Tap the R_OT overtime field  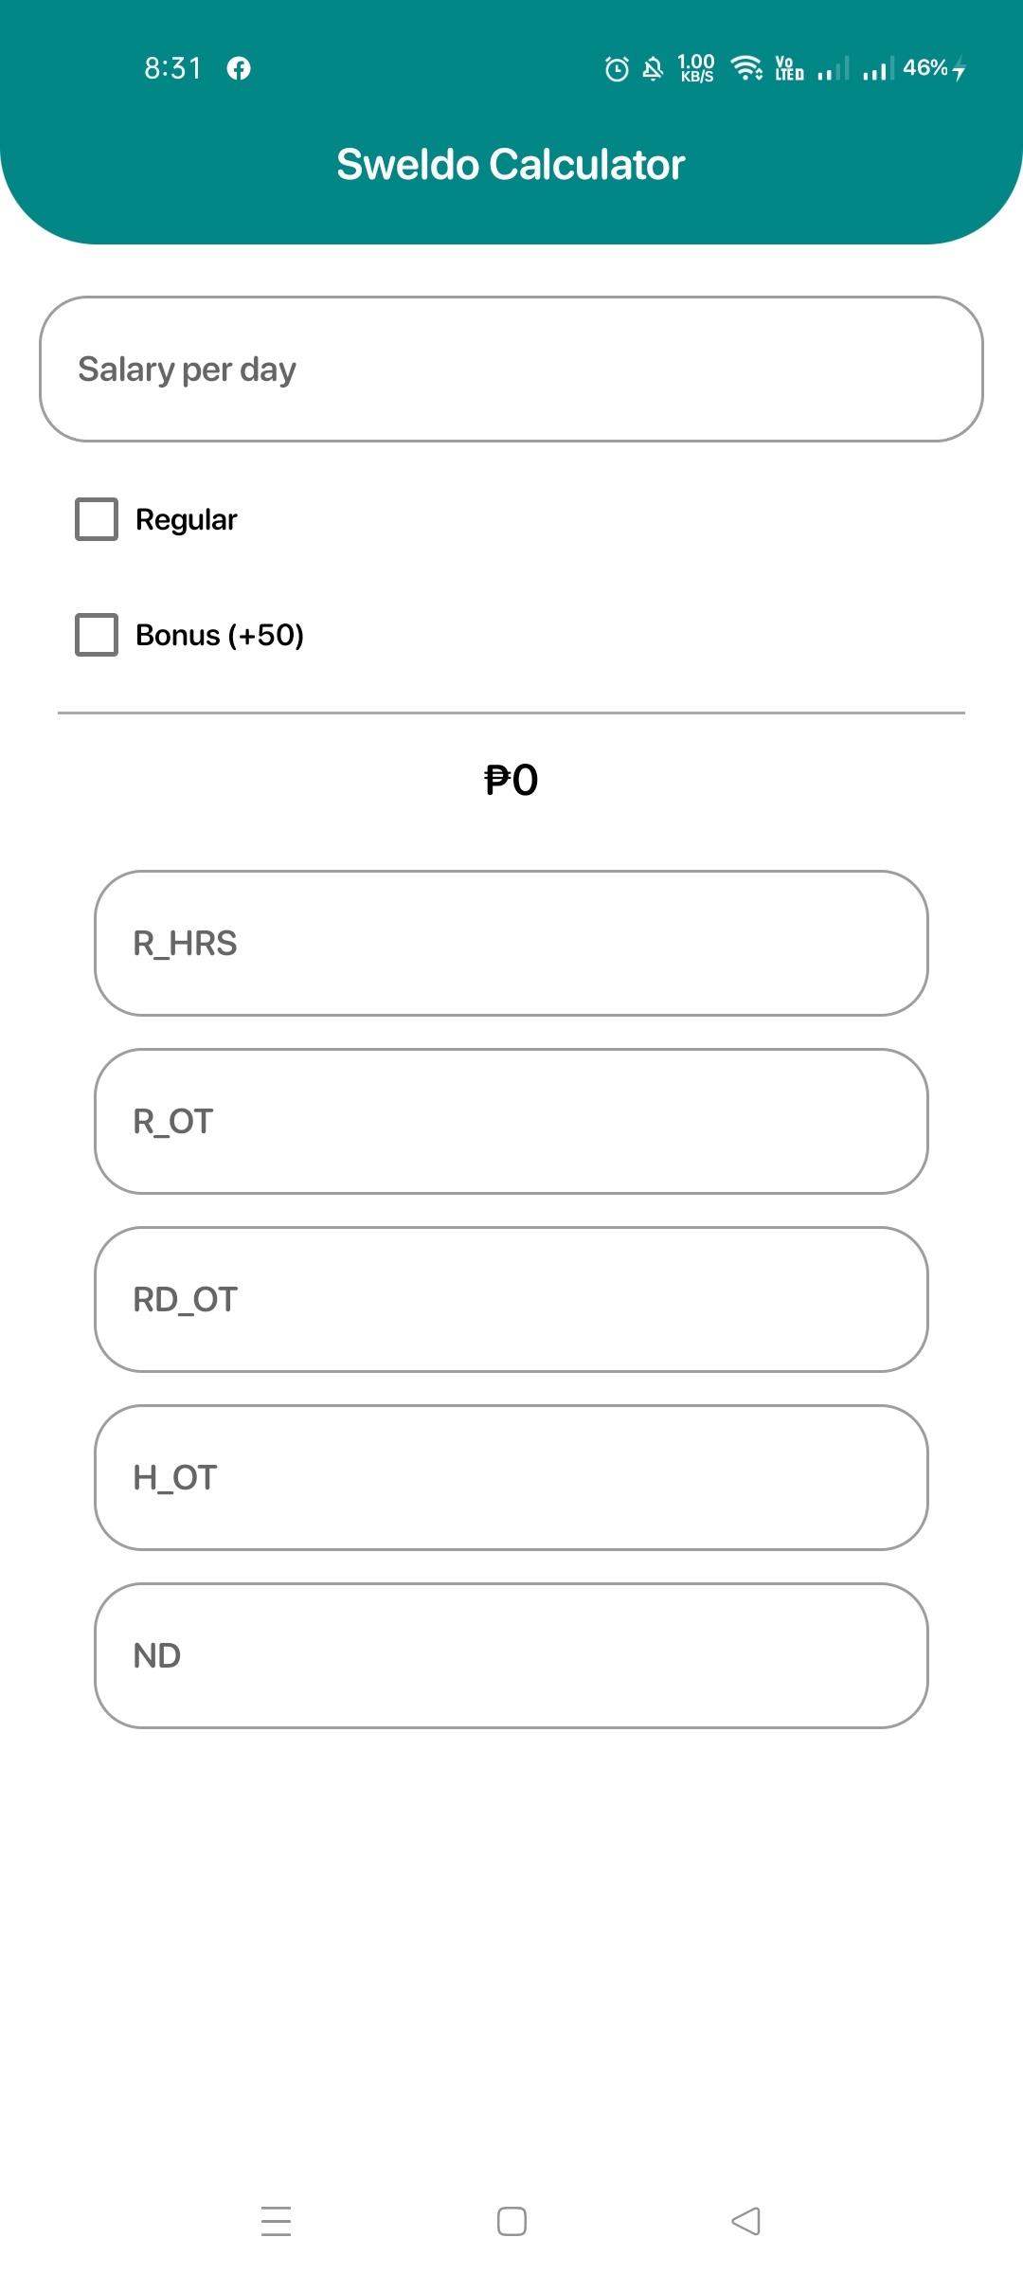click(x=511, y=1121)
